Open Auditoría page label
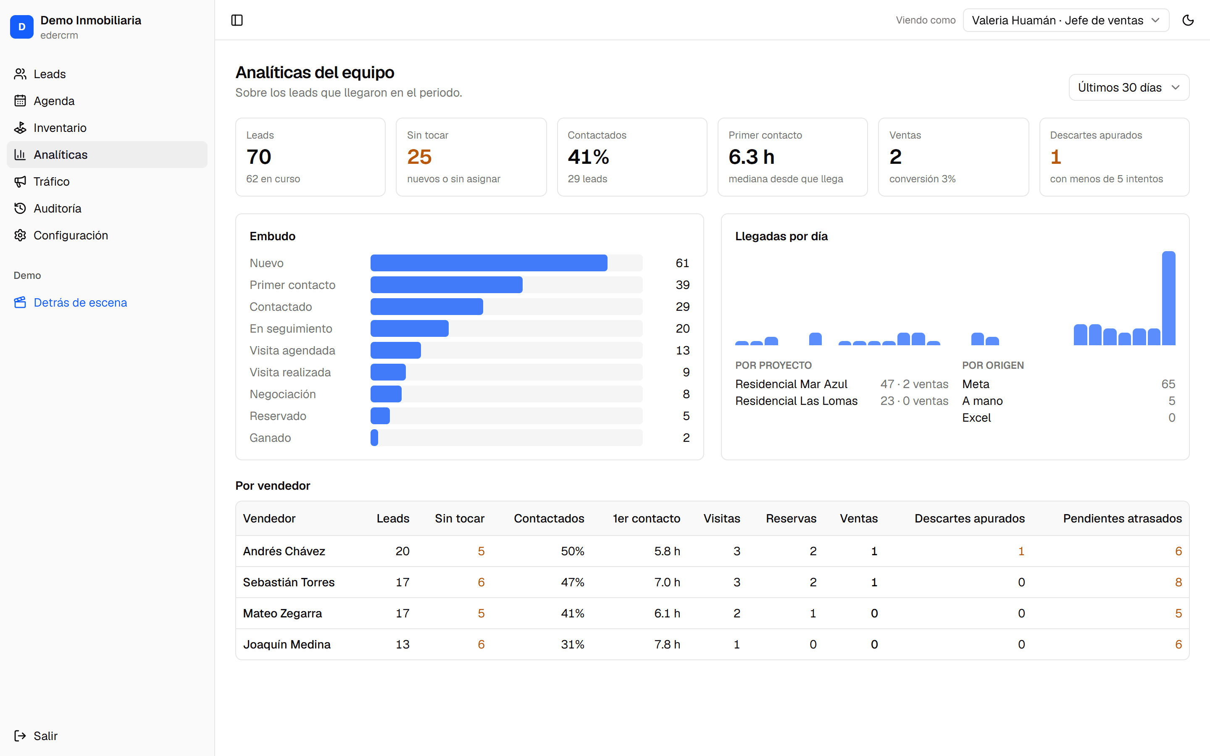The width and height of the screenshot is (1210, 756). tap(58, 208)
